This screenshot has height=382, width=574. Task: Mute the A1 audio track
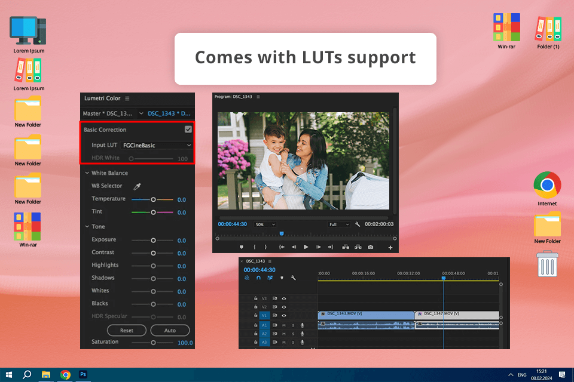click(x=283, y=325)
